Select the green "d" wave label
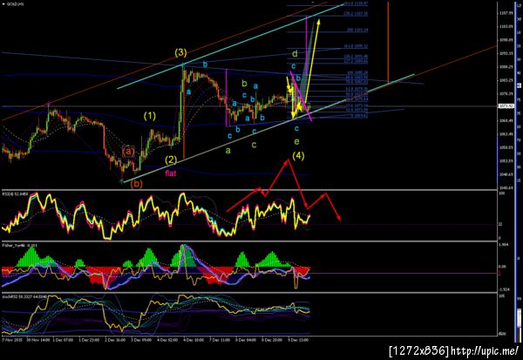This screenshot has height=360, width=523. click(x=295, y=54)
